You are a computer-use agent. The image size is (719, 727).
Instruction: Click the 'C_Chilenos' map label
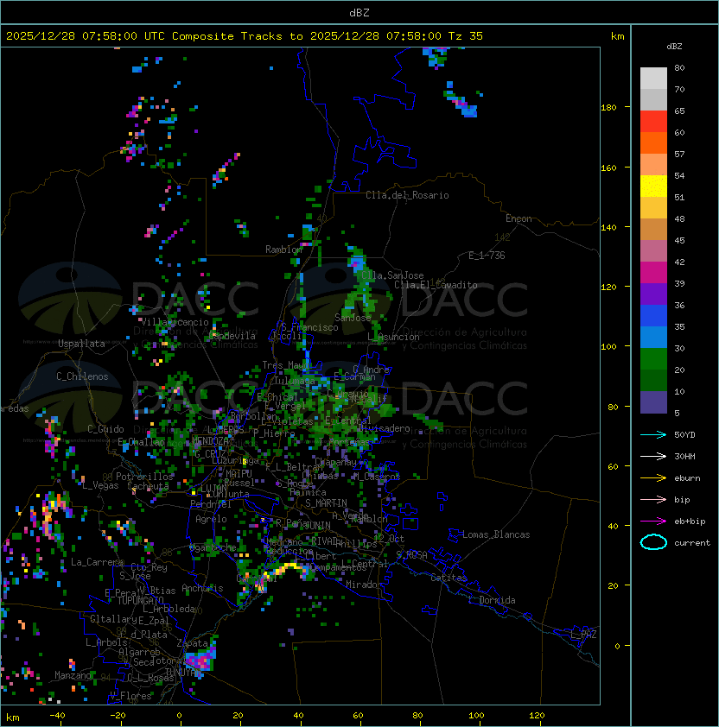pos(82,376)
